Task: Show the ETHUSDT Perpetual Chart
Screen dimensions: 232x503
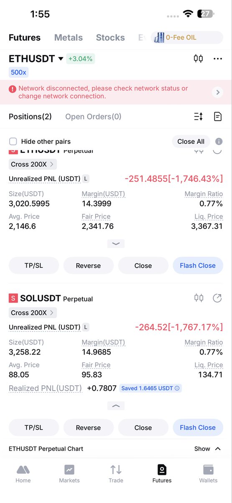Action: point(208,449)
